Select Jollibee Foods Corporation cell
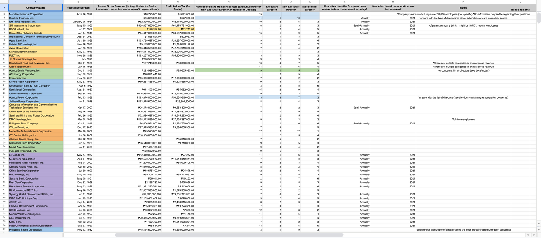Viewport: 541px width, 238px height. pos(35,101)
